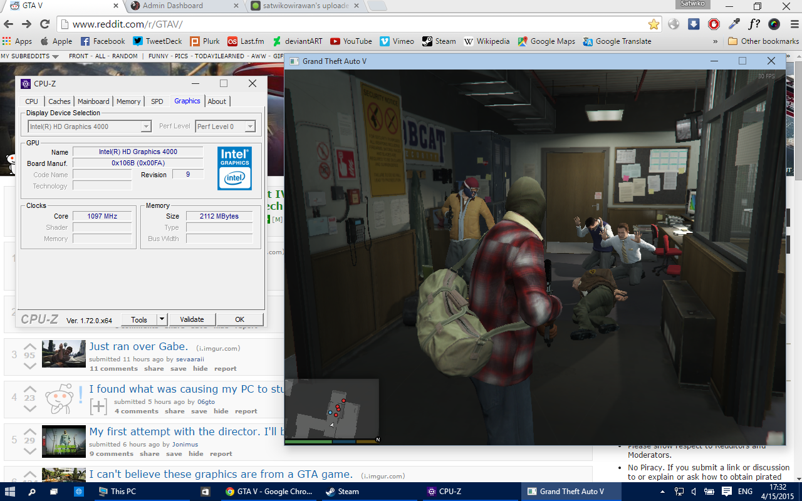Image resolution: width=802 pixels, height=501 pixels.
Task: Open the About tab in CPU-Z
Action: tap(217, 101)
